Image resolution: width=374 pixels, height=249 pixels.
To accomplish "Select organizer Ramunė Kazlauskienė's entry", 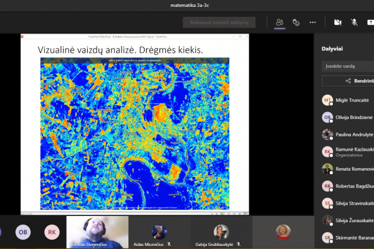I will click(x=348, y=152).
